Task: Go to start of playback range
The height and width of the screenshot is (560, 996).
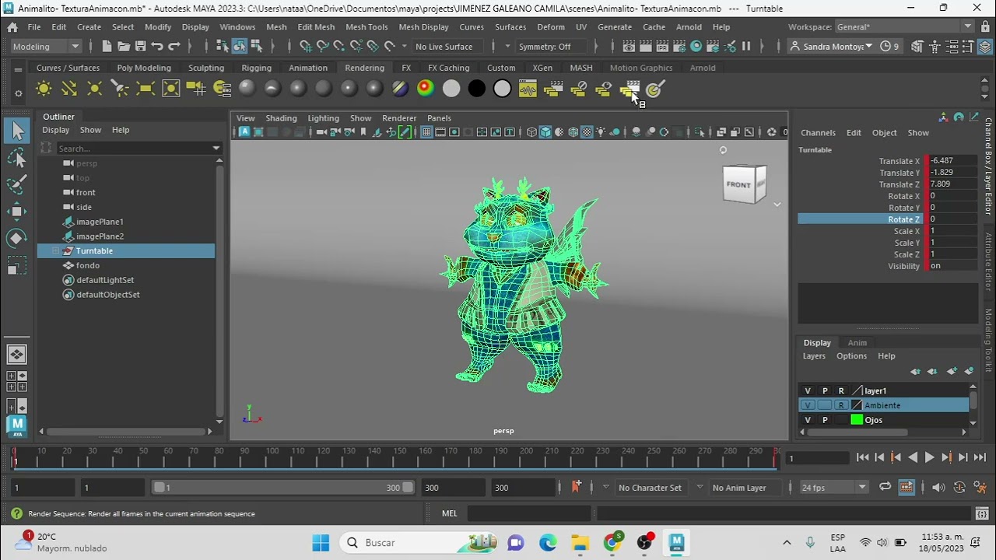Action: click(x=862, y=458)
